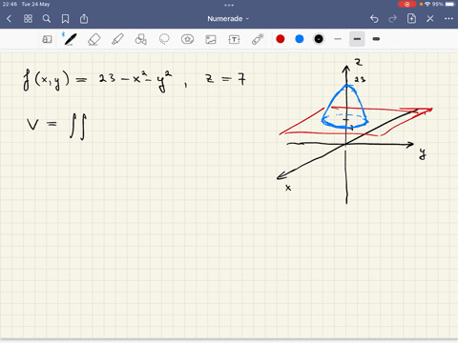This screenshot has height=343, width=458.
Task: Select the thinnest stroke width
Action: pos(338,39)
